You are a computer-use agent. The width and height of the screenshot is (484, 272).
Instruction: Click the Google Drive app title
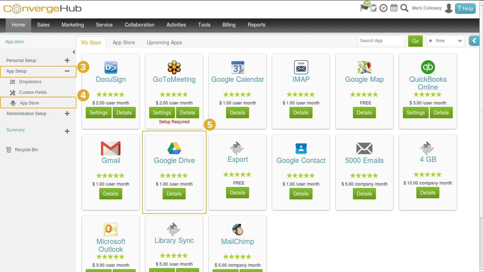coord(174,160)
